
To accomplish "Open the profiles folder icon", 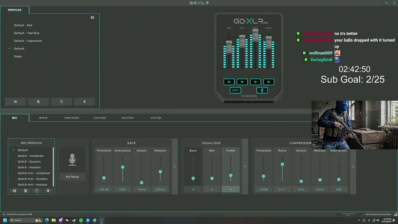I will 92,17.
